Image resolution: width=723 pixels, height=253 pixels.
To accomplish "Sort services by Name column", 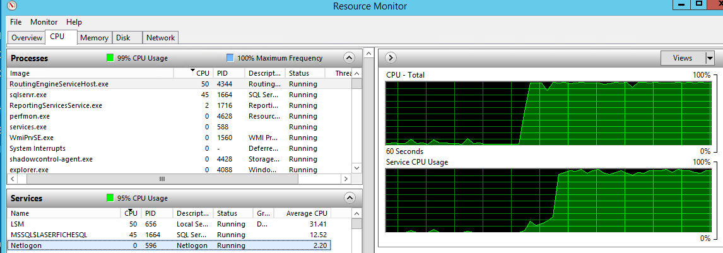I will 63,213.
